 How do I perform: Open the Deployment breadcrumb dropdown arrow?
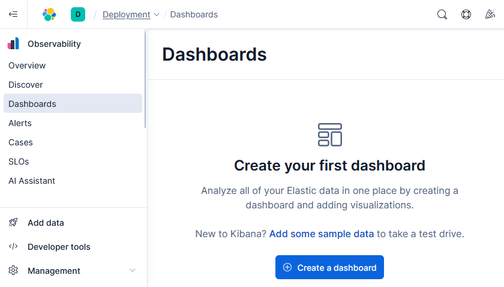coord(157,14)
